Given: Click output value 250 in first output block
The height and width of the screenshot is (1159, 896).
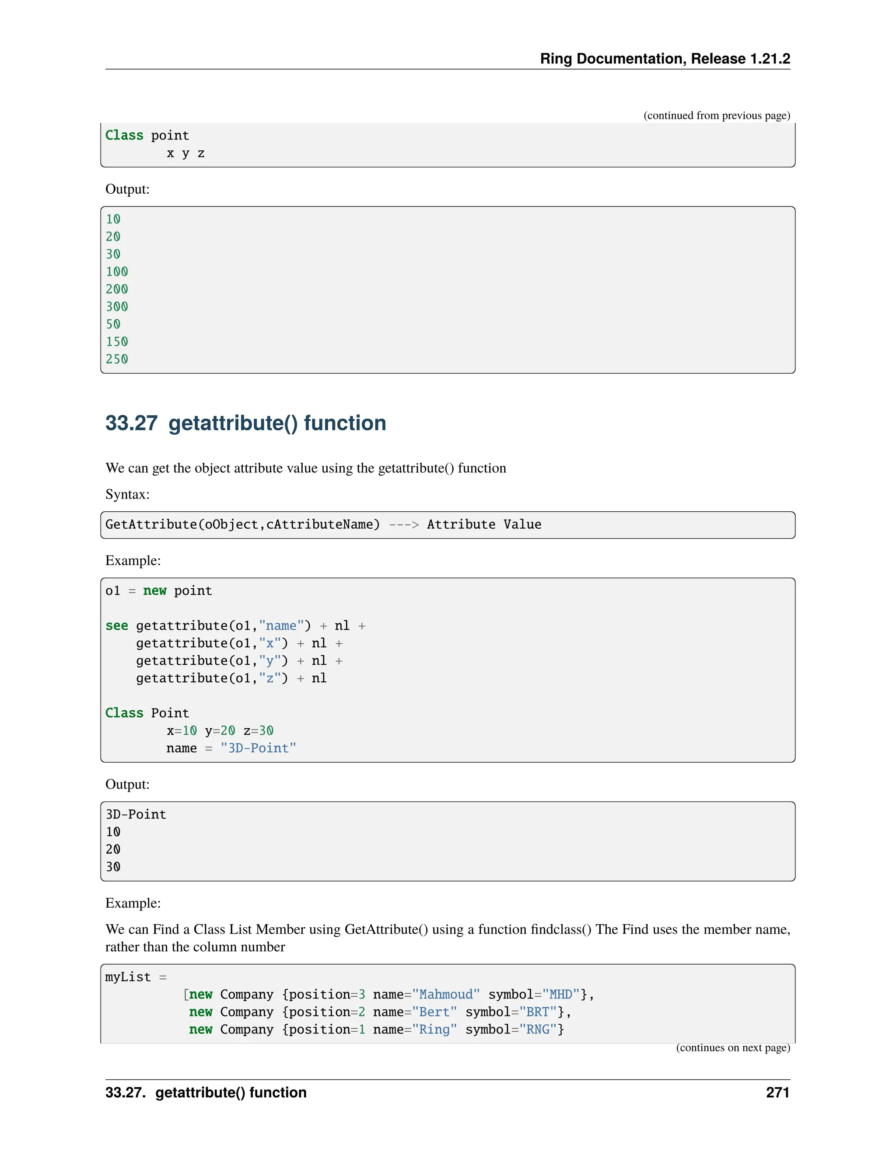Looking at the screenshot, I should [x=117, y=359].
